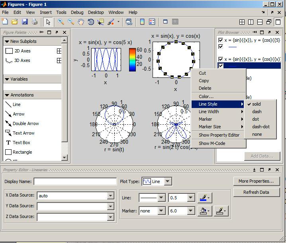The image size is (286, 243).
Task: Click the Print Figure icon
Action: coord(35,22)
